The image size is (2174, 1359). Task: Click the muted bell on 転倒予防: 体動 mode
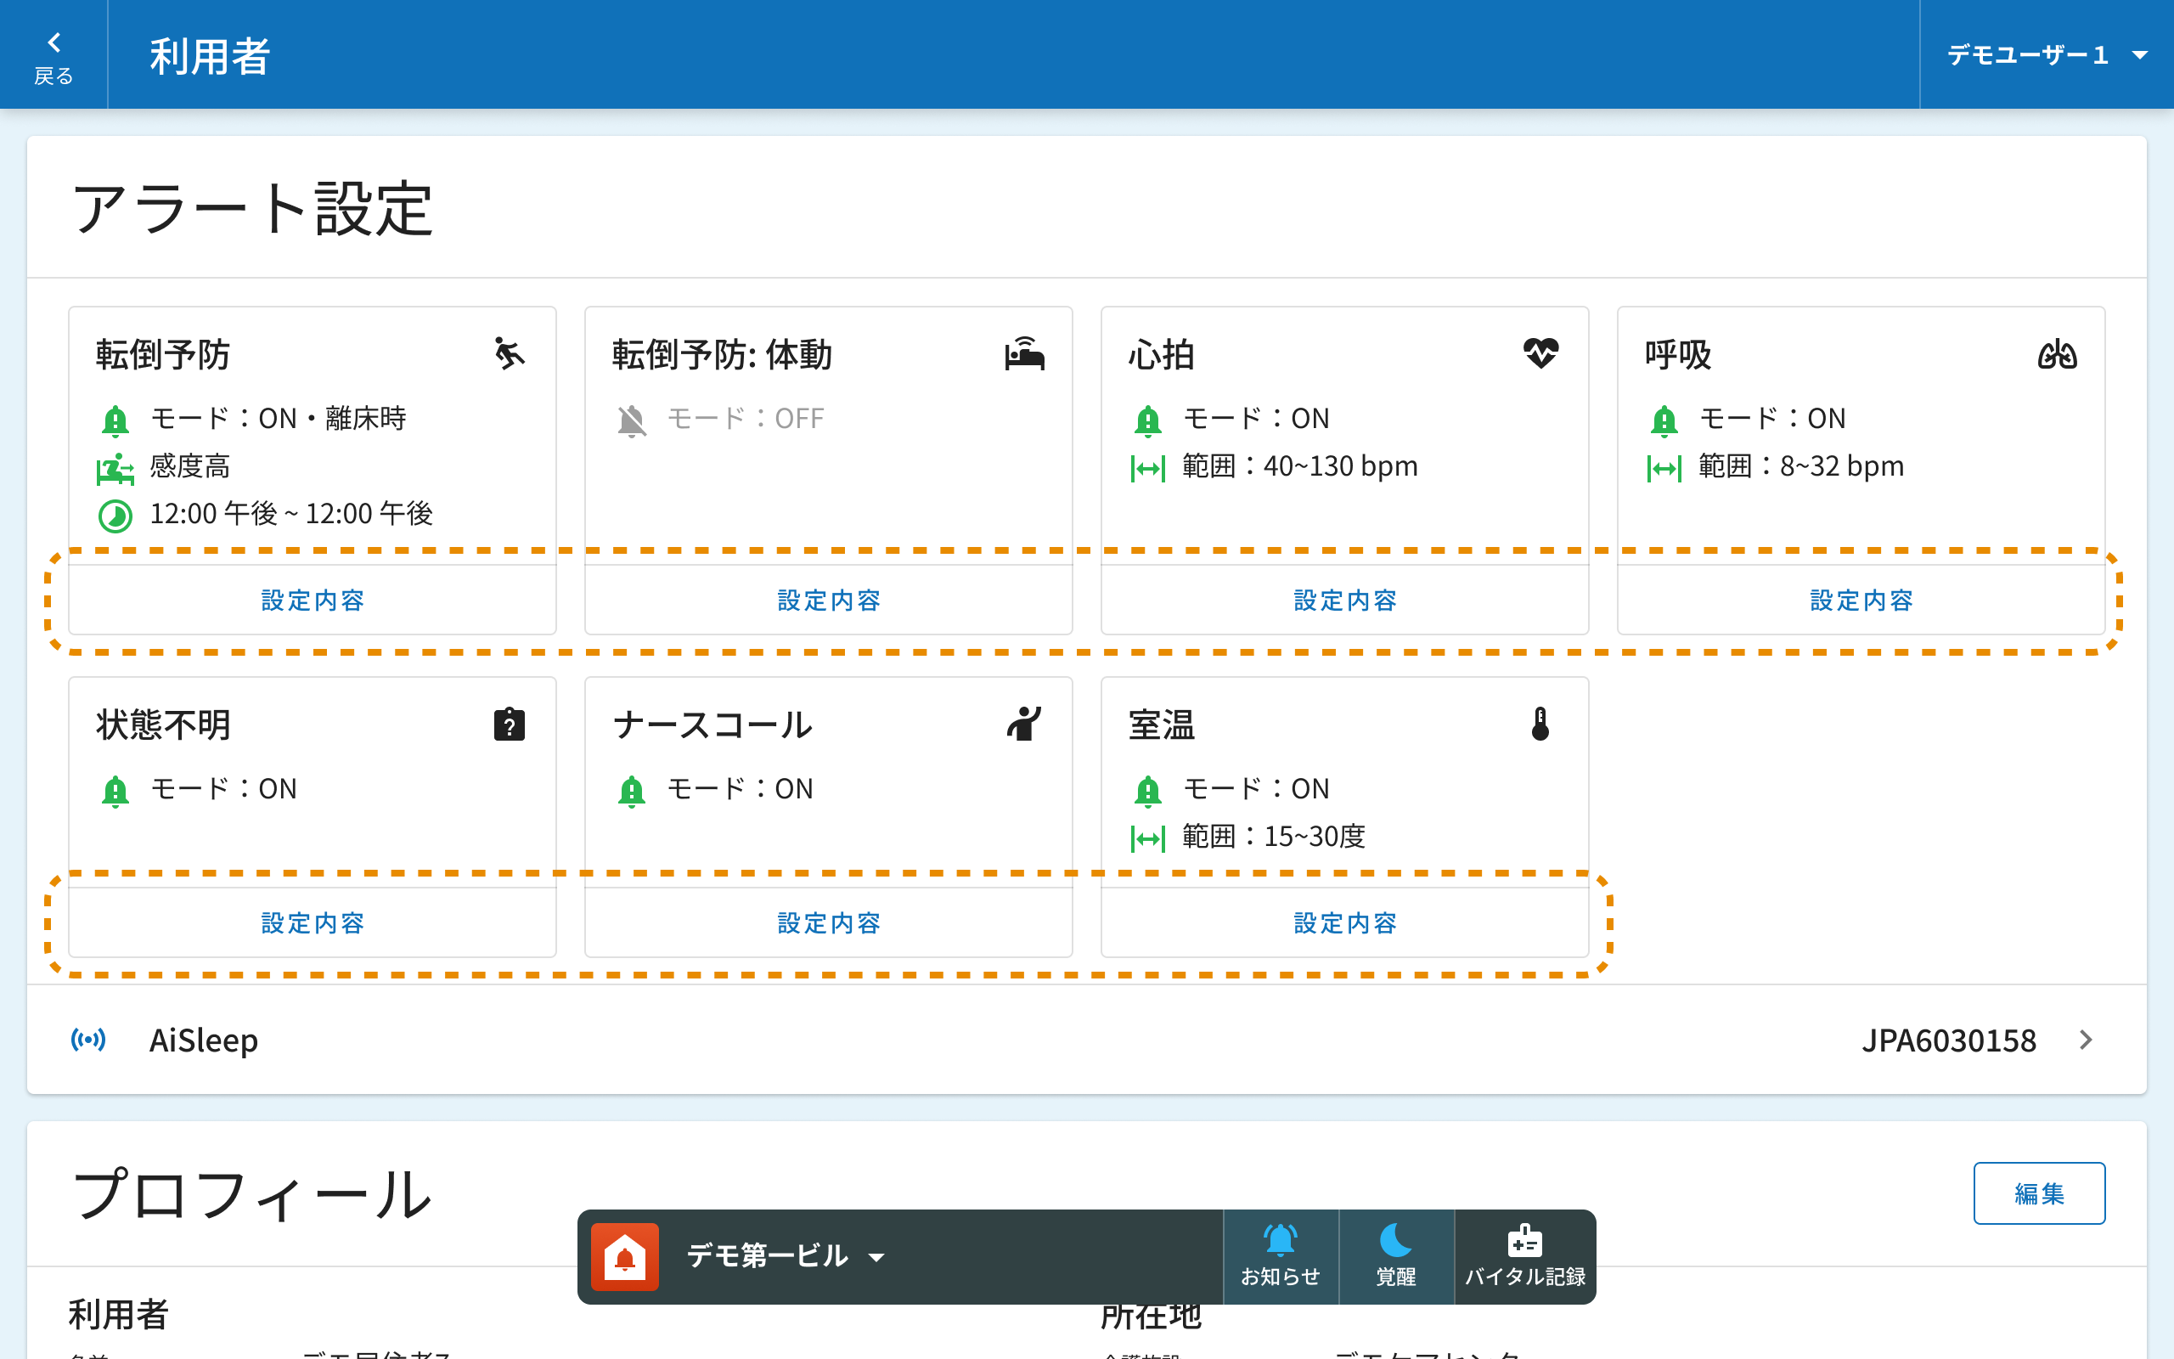[632, 420]
